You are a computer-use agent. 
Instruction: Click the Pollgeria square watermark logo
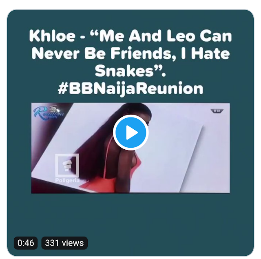[67, 166]
